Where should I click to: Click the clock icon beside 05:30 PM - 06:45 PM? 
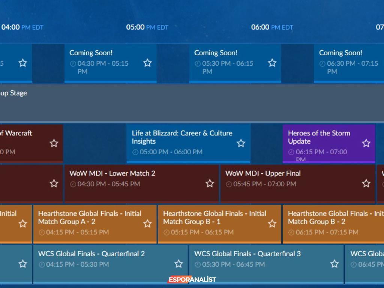[x=198, y=264]
